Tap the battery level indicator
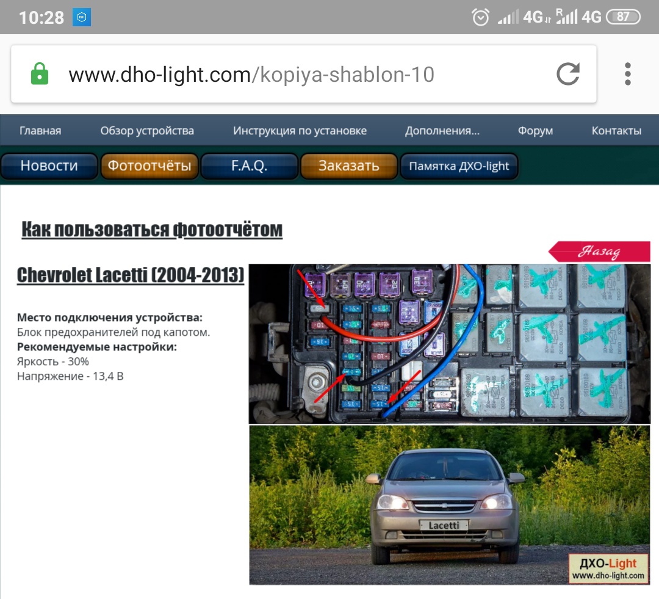659x599 pixels. coord(623,17)
